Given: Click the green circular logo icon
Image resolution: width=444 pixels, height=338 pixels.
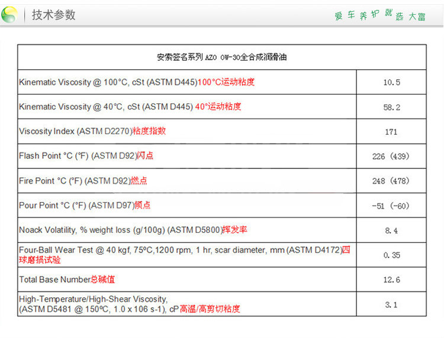Looking at the screenshot, I should pyautogui.click(x=9, y=14).
